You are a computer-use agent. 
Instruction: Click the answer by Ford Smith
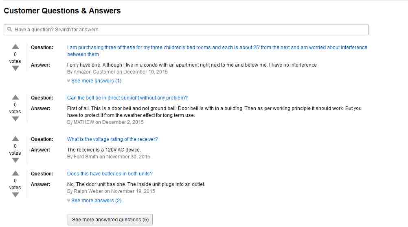(104, 150)
